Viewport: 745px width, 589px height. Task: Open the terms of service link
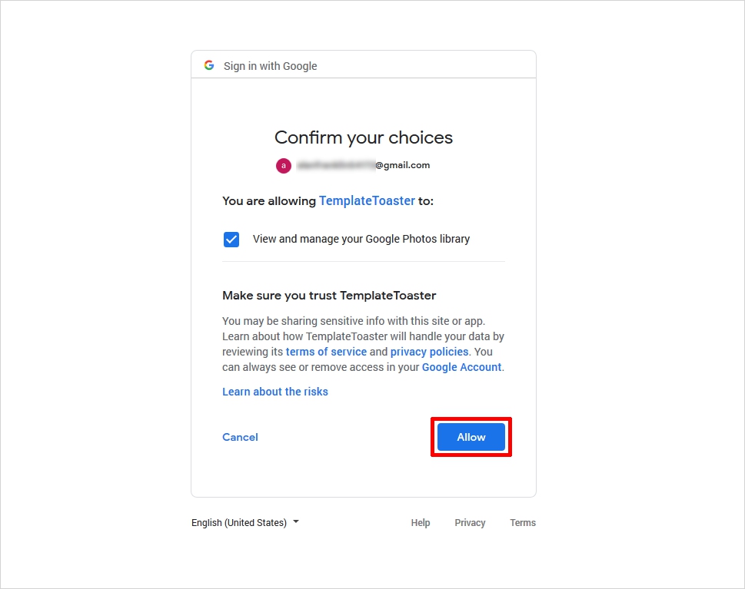tap(326, 352)
